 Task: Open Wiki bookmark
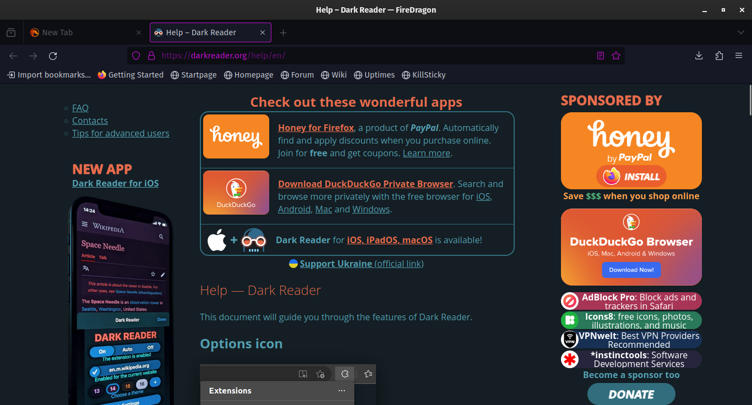[x=333, y=75]
